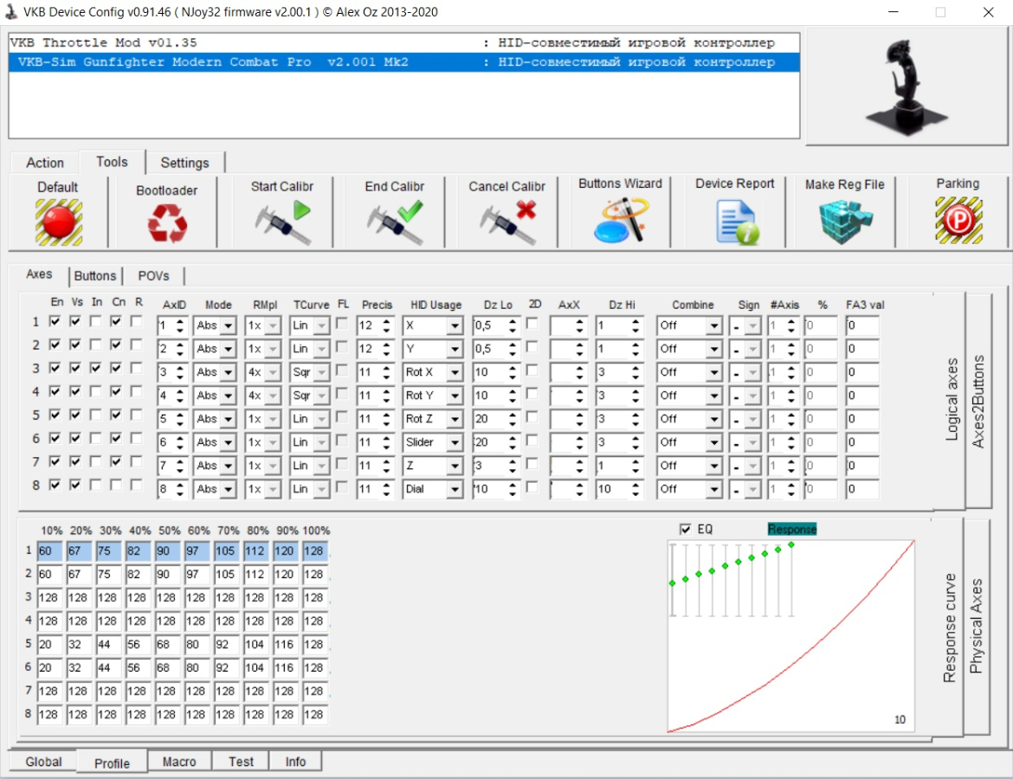Screen dimensions: 1013x779
Task: Open the Bootloader recycle icon
Action: pos(167,223)
